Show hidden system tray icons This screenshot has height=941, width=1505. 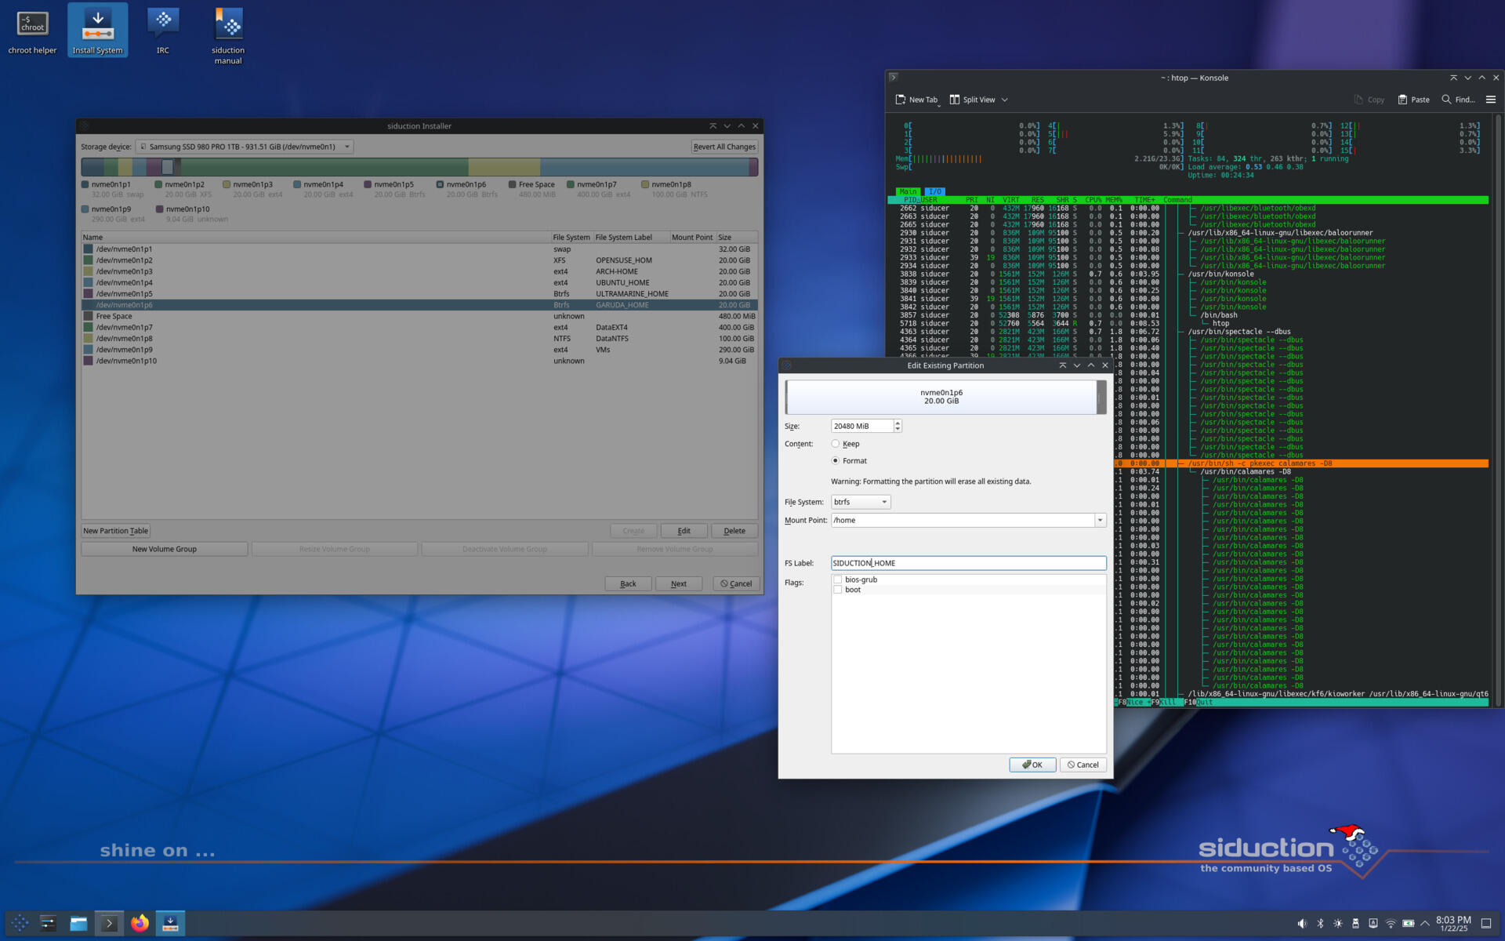[1425, 924]
